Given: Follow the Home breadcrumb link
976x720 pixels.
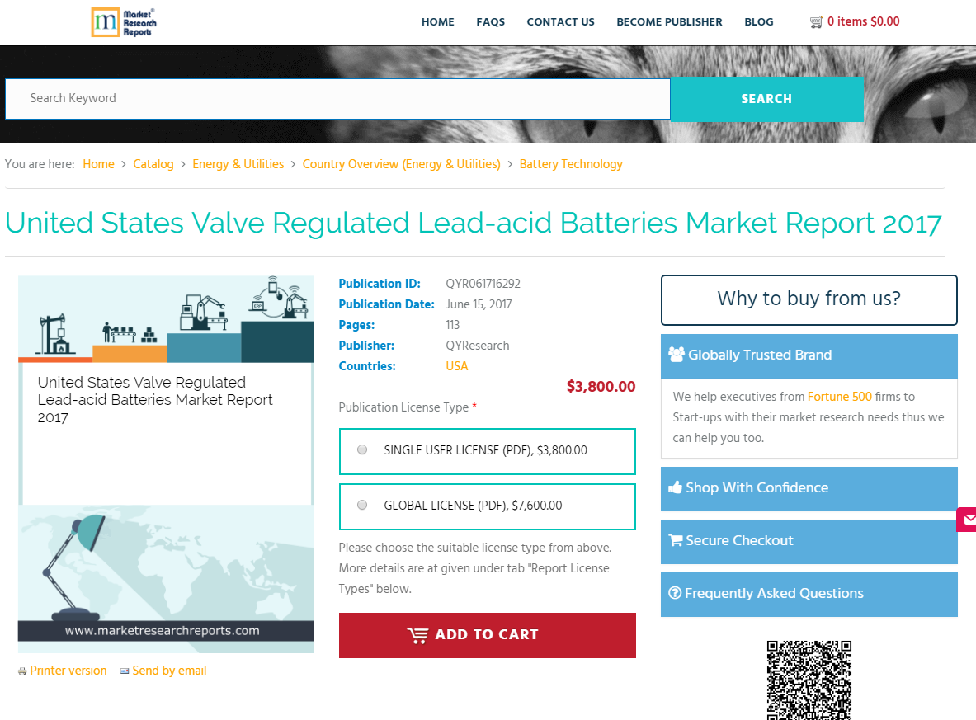Looking at the screenshot, I should (x=98, y=164).
